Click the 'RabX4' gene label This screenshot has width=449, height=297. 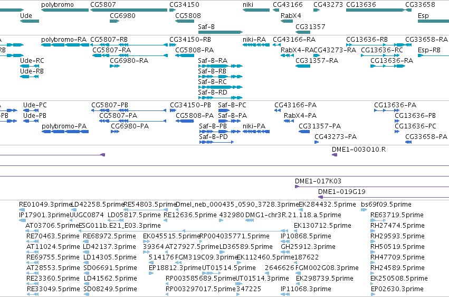point(291,15)
